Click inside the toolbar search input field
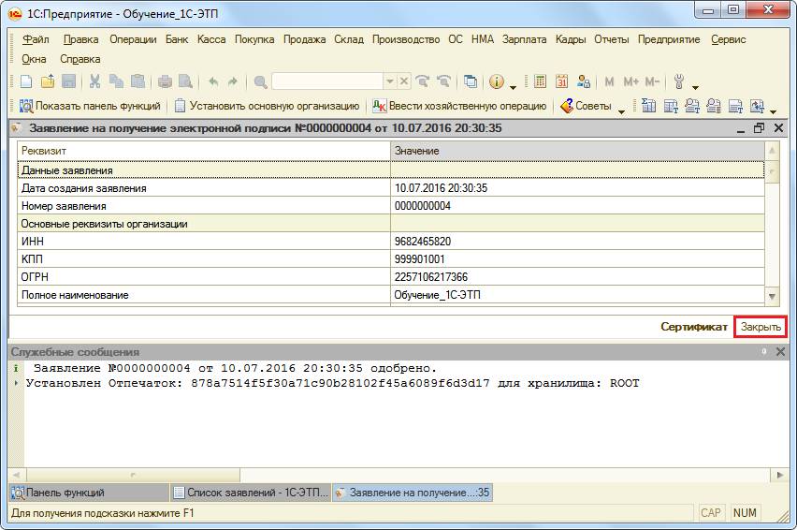 tap(327, 81)
